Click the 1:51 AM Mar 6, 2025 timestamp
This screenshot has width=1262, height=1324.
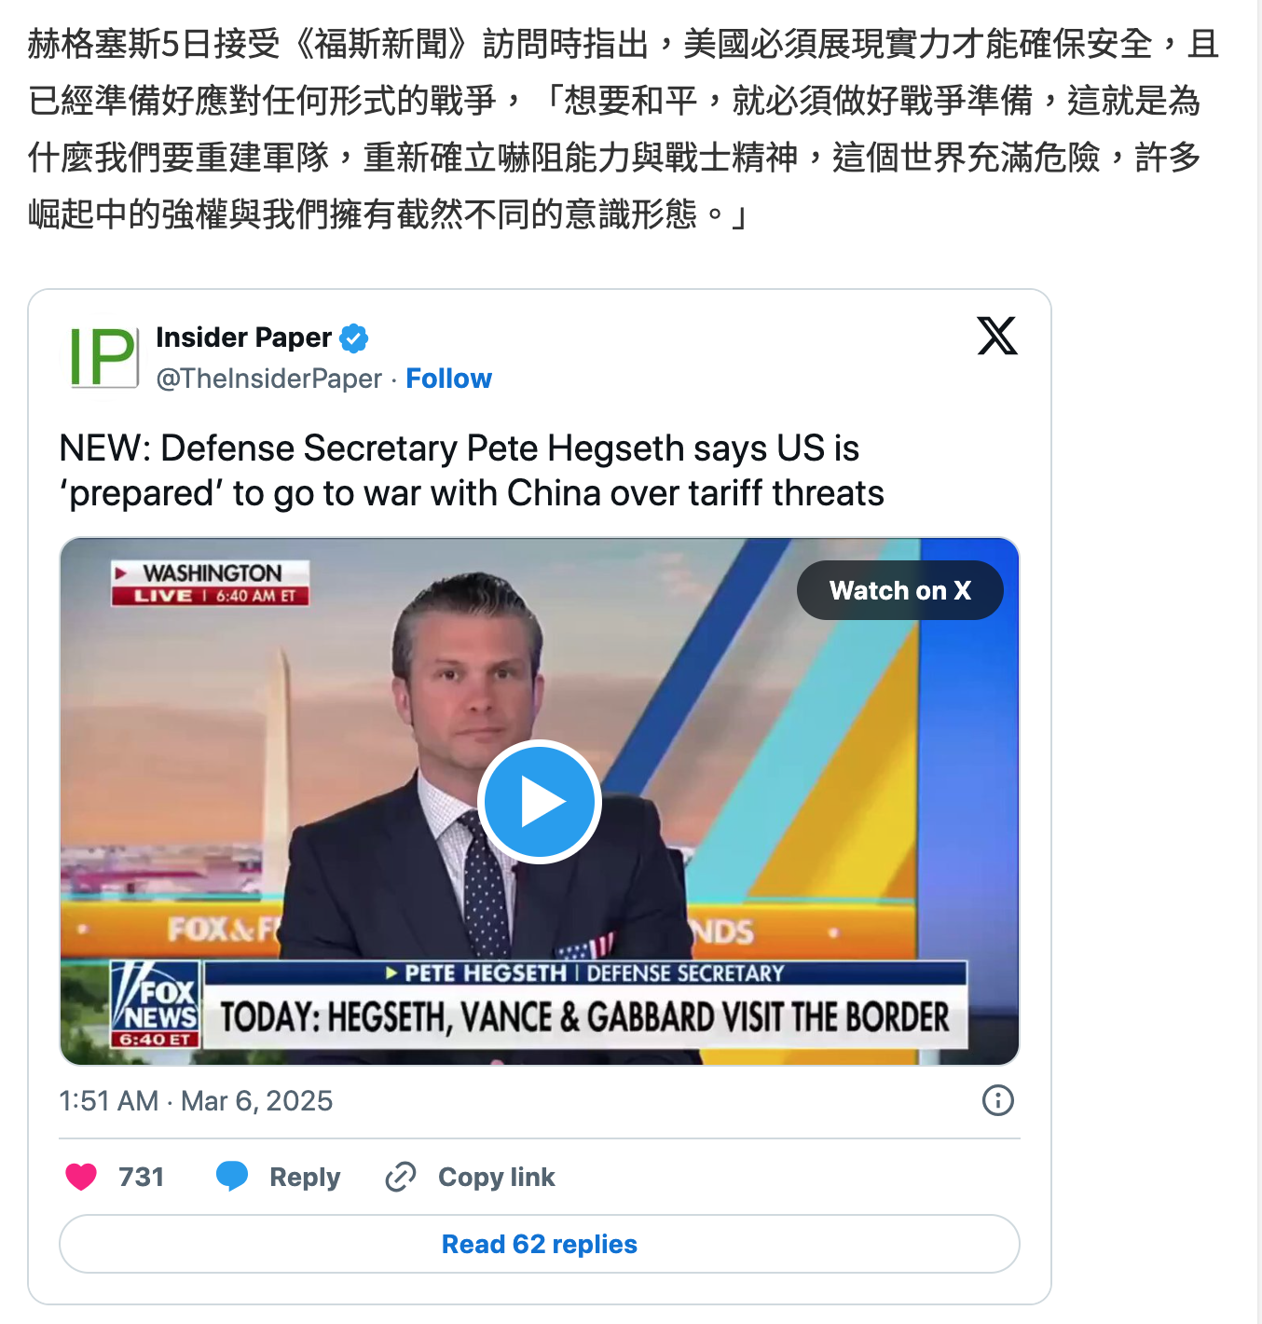(x=196, y=1101)
